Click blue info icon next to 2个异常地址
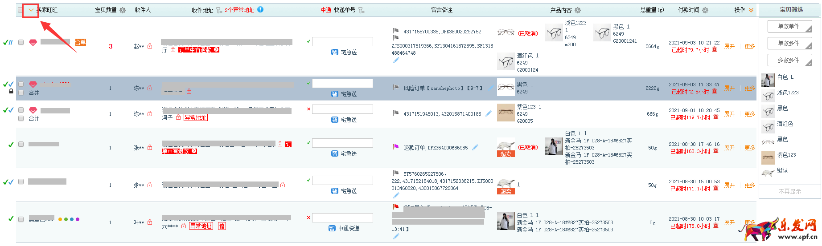This screenshot has width=822, height=246. pyautogui.click(x=260, y=9)
